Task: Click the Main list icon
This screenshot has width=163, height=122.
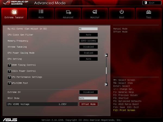Action: click(41, 11)
